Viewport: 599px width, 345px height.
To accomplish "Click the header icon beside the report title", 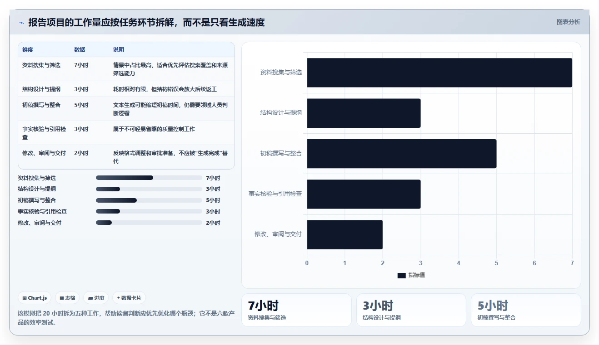I will coord(21,22).
